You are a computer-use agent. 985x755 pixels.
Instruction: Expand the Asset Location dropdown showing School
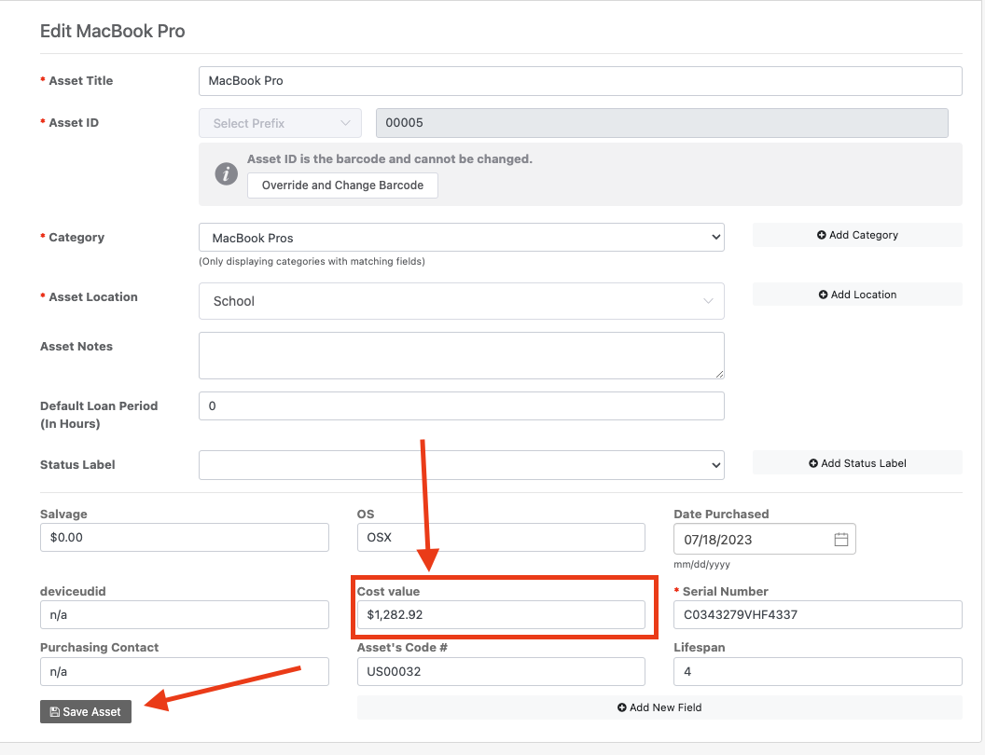(461, 301)
